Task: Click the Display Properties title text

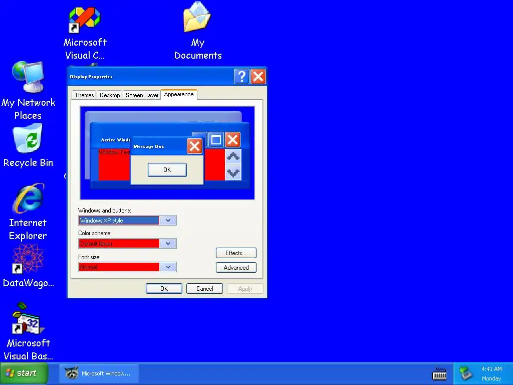Action: pos(91,77)
